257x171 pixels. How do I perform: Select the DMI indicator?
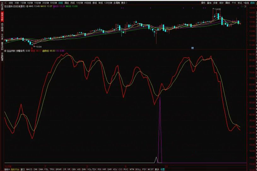click(x=35, y=169)
